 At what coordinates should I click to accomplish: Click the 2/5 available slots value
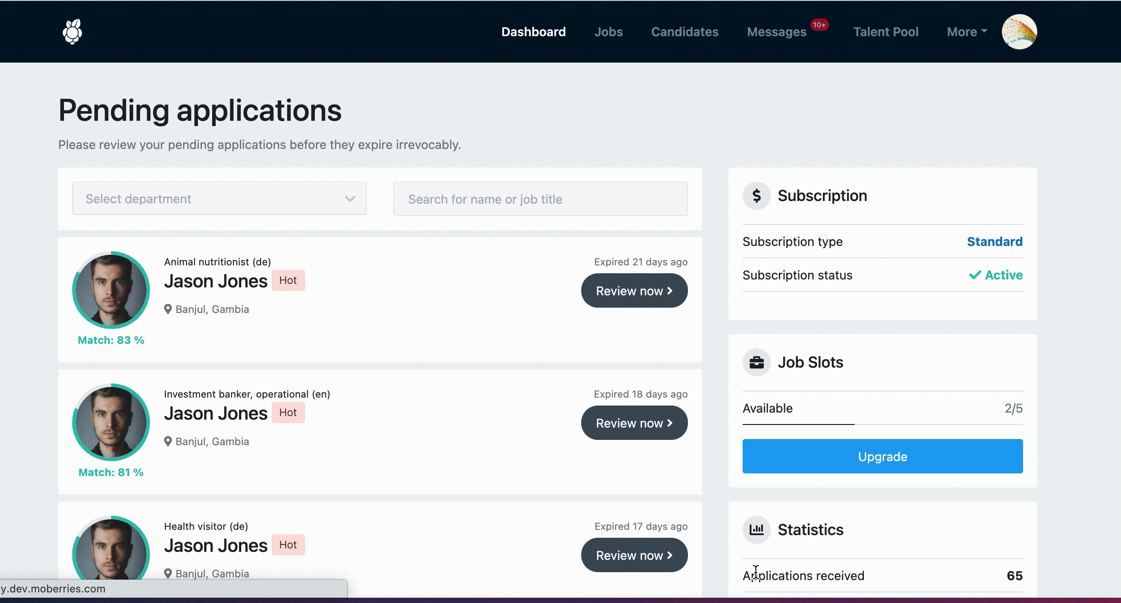point(1013,408)
